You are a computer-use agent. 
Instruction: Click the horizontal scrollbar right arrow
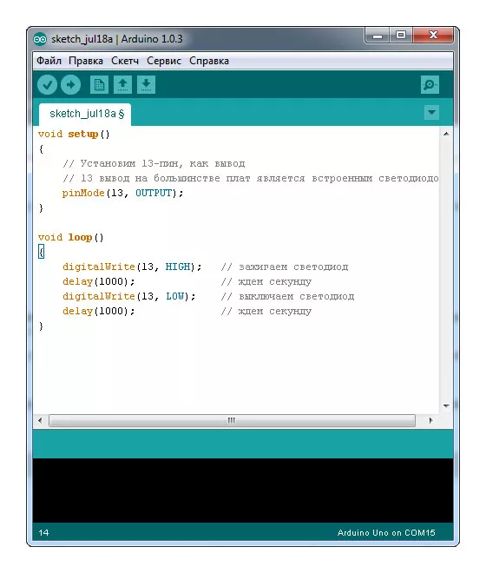(x=430, y=420)
